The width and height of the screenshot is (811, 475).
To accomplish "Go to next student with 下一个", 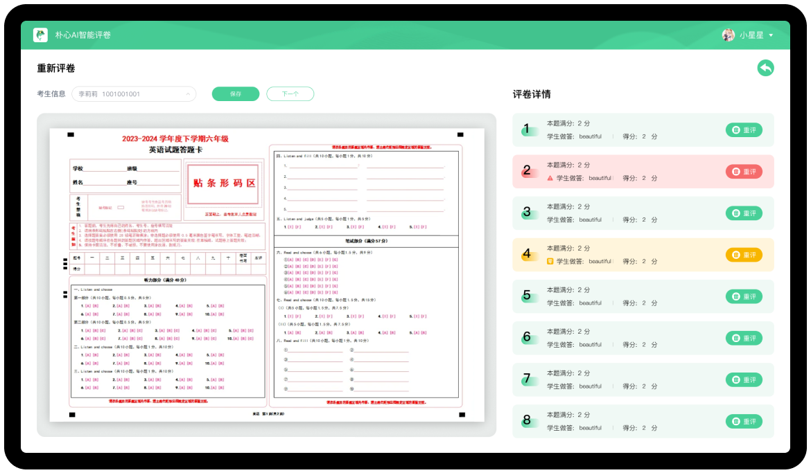I will pos(290,94).
